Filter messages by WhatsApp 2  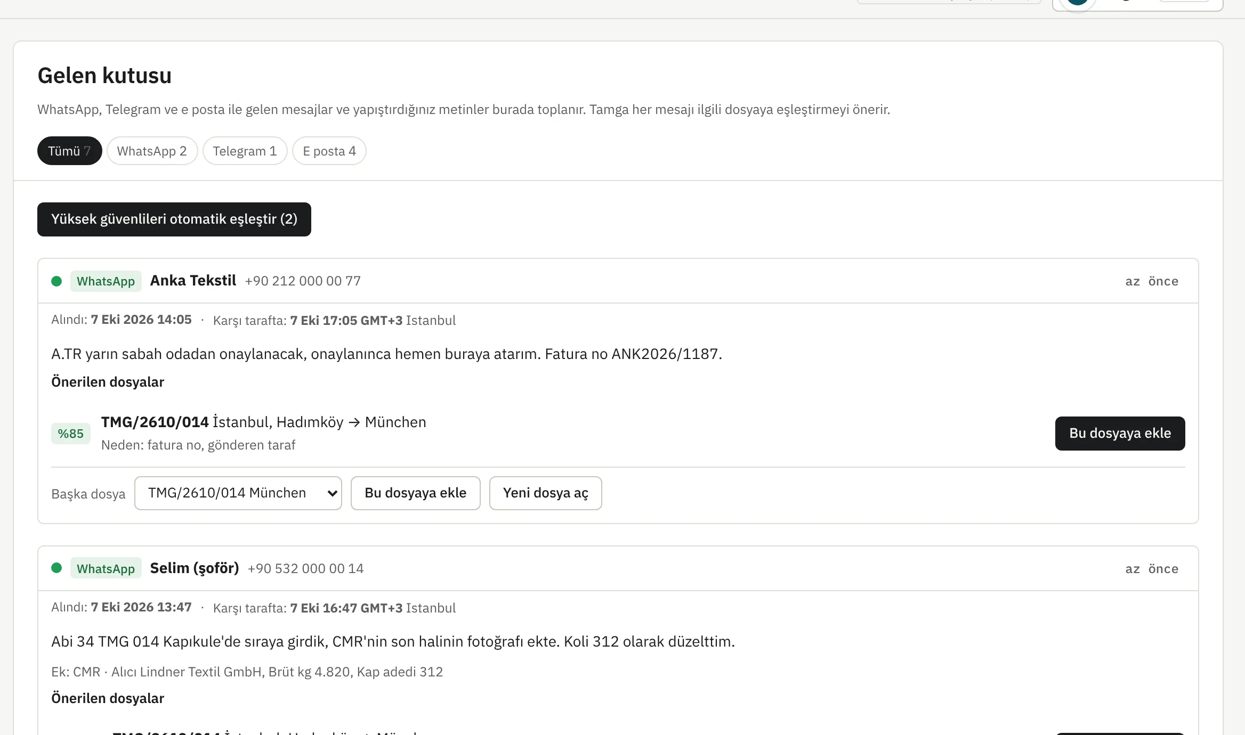point(152,151)
